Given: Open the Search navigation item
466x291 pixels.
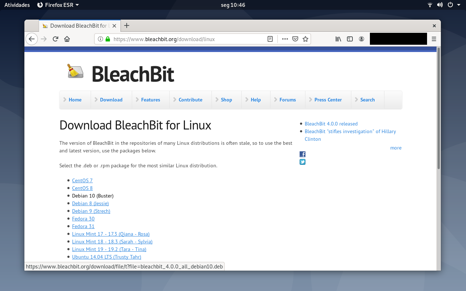Looking at the screenshot, I should [x=367, y=100].
